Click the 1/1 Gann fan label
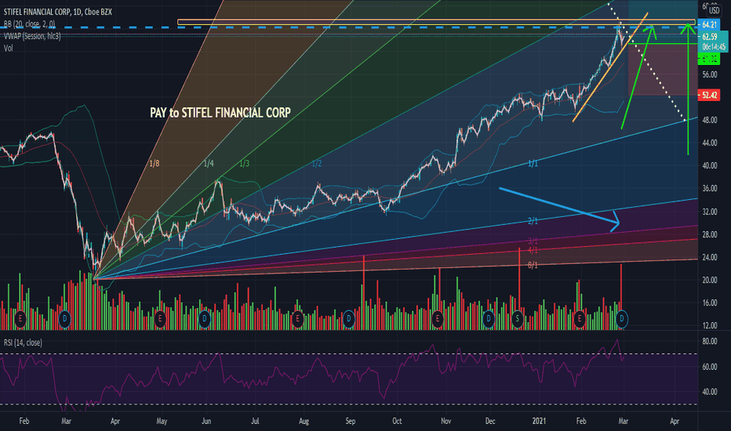Screen dimensions: 731x431 click(x=533, y=164)
